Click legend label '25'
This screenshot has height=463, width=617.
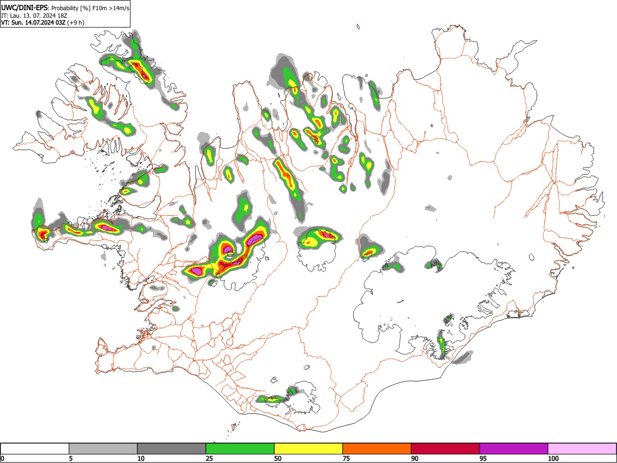(x=209, y=459)
